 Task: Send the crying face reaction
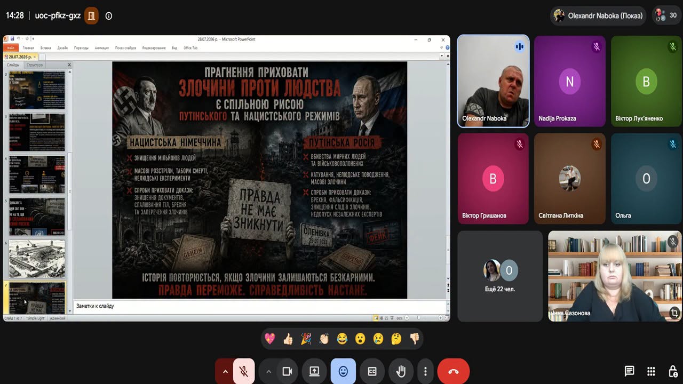(378, 339)
